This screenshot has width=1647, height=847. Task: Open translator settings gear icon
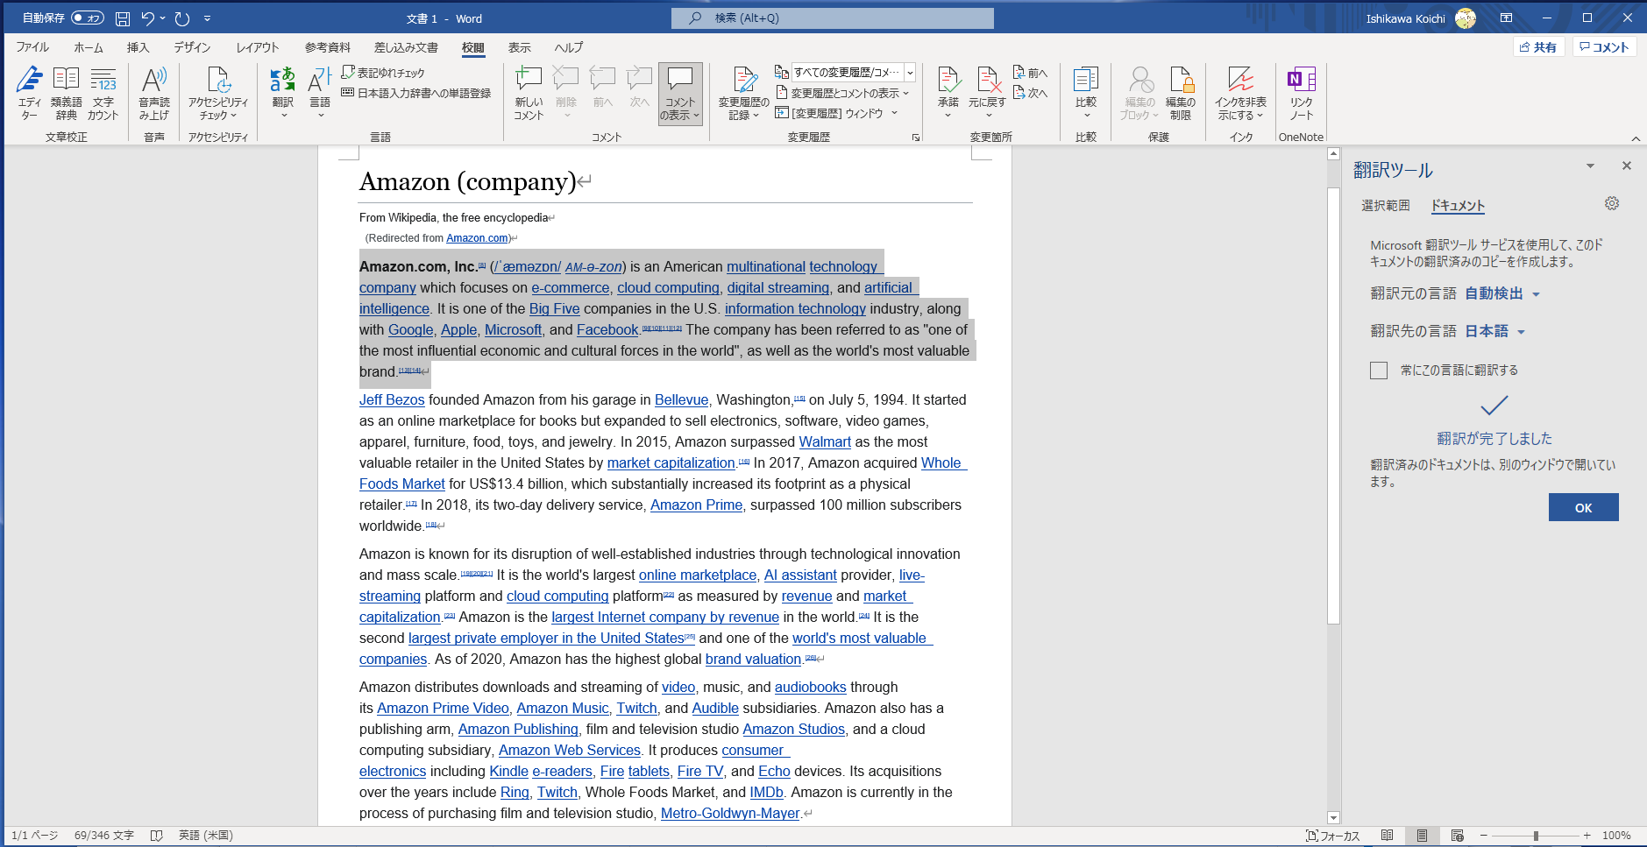pyautogui.click(x=1612, y=203)
